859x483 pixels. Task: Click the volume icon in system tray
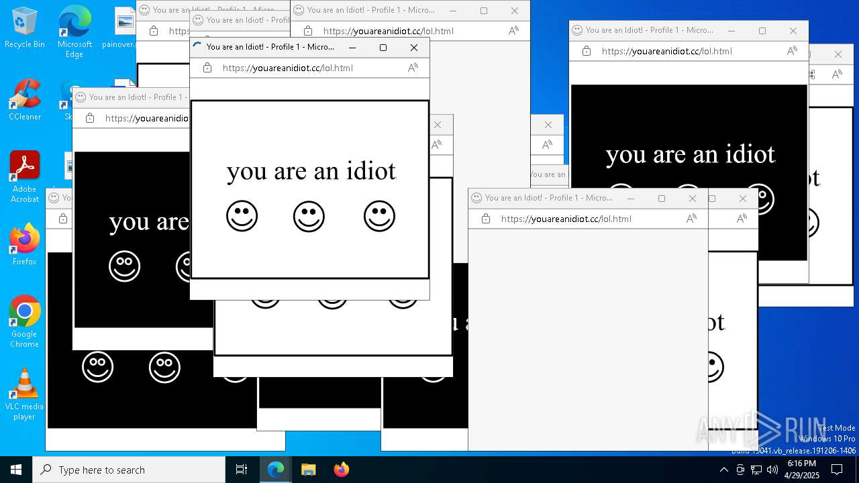pyautogui.click(x=772, y=470)
